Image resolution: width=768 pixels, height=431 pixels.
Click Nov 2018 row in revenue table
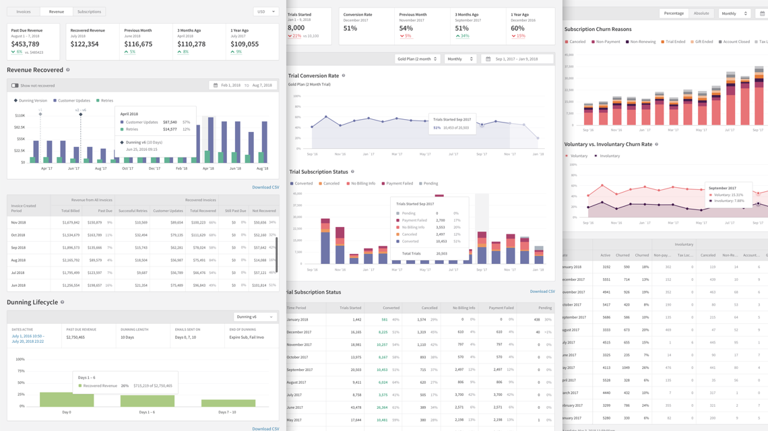[143, 222]
